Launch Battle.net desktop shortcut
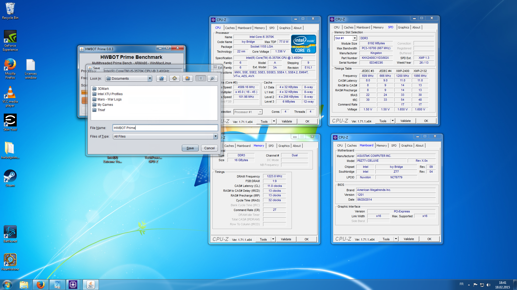 click(10, 234)
